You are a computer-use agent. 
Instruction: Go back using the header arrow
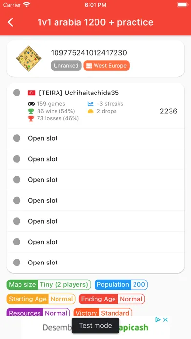pyautogui.click(x=10, y=22)
